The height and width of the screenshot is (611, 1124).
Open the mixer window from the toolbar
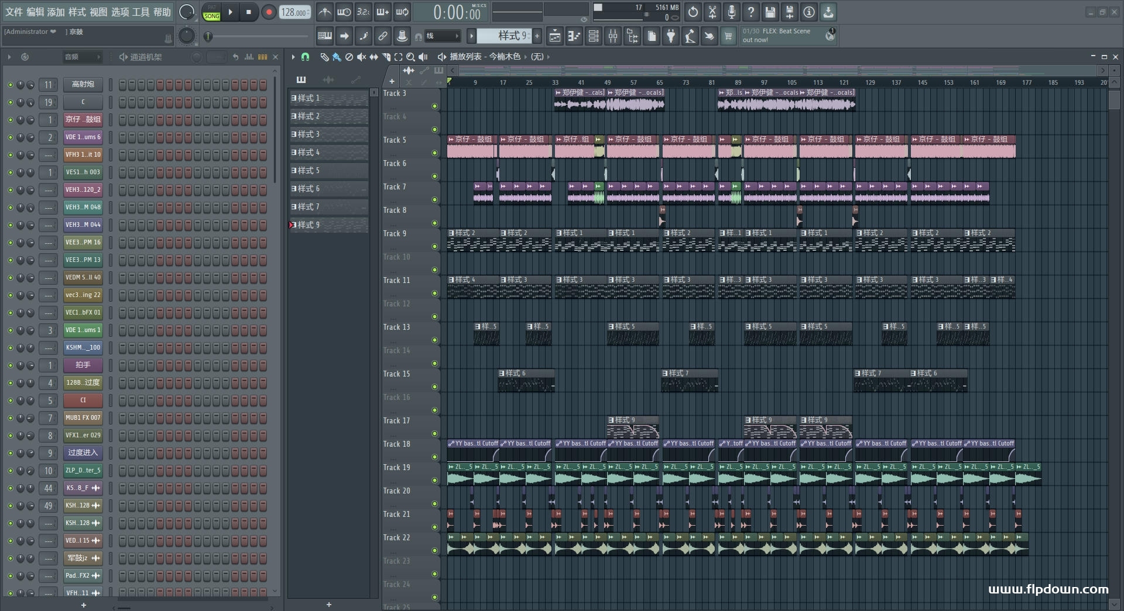click(612, 37)
